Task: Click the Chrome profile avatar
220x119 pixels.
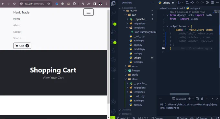Action: pyautogui.click(x=101, y=4)
